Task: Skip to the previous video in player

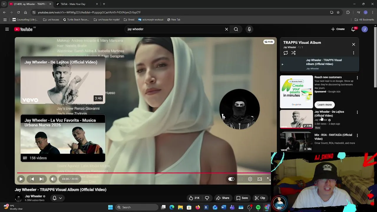Action: pyautogui.click(x=32, y=179)
